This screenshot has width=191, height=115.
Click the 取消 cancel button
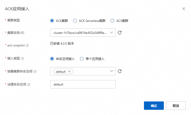176,106
